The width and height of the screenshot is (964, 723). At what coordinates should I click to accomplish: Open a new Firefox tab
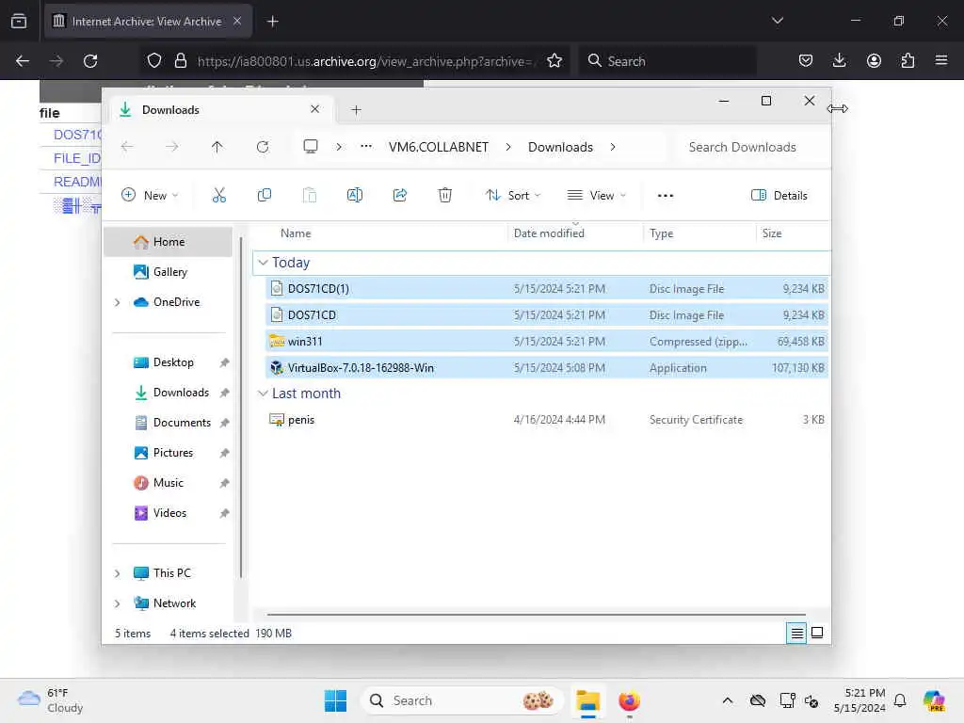(272, 22)
